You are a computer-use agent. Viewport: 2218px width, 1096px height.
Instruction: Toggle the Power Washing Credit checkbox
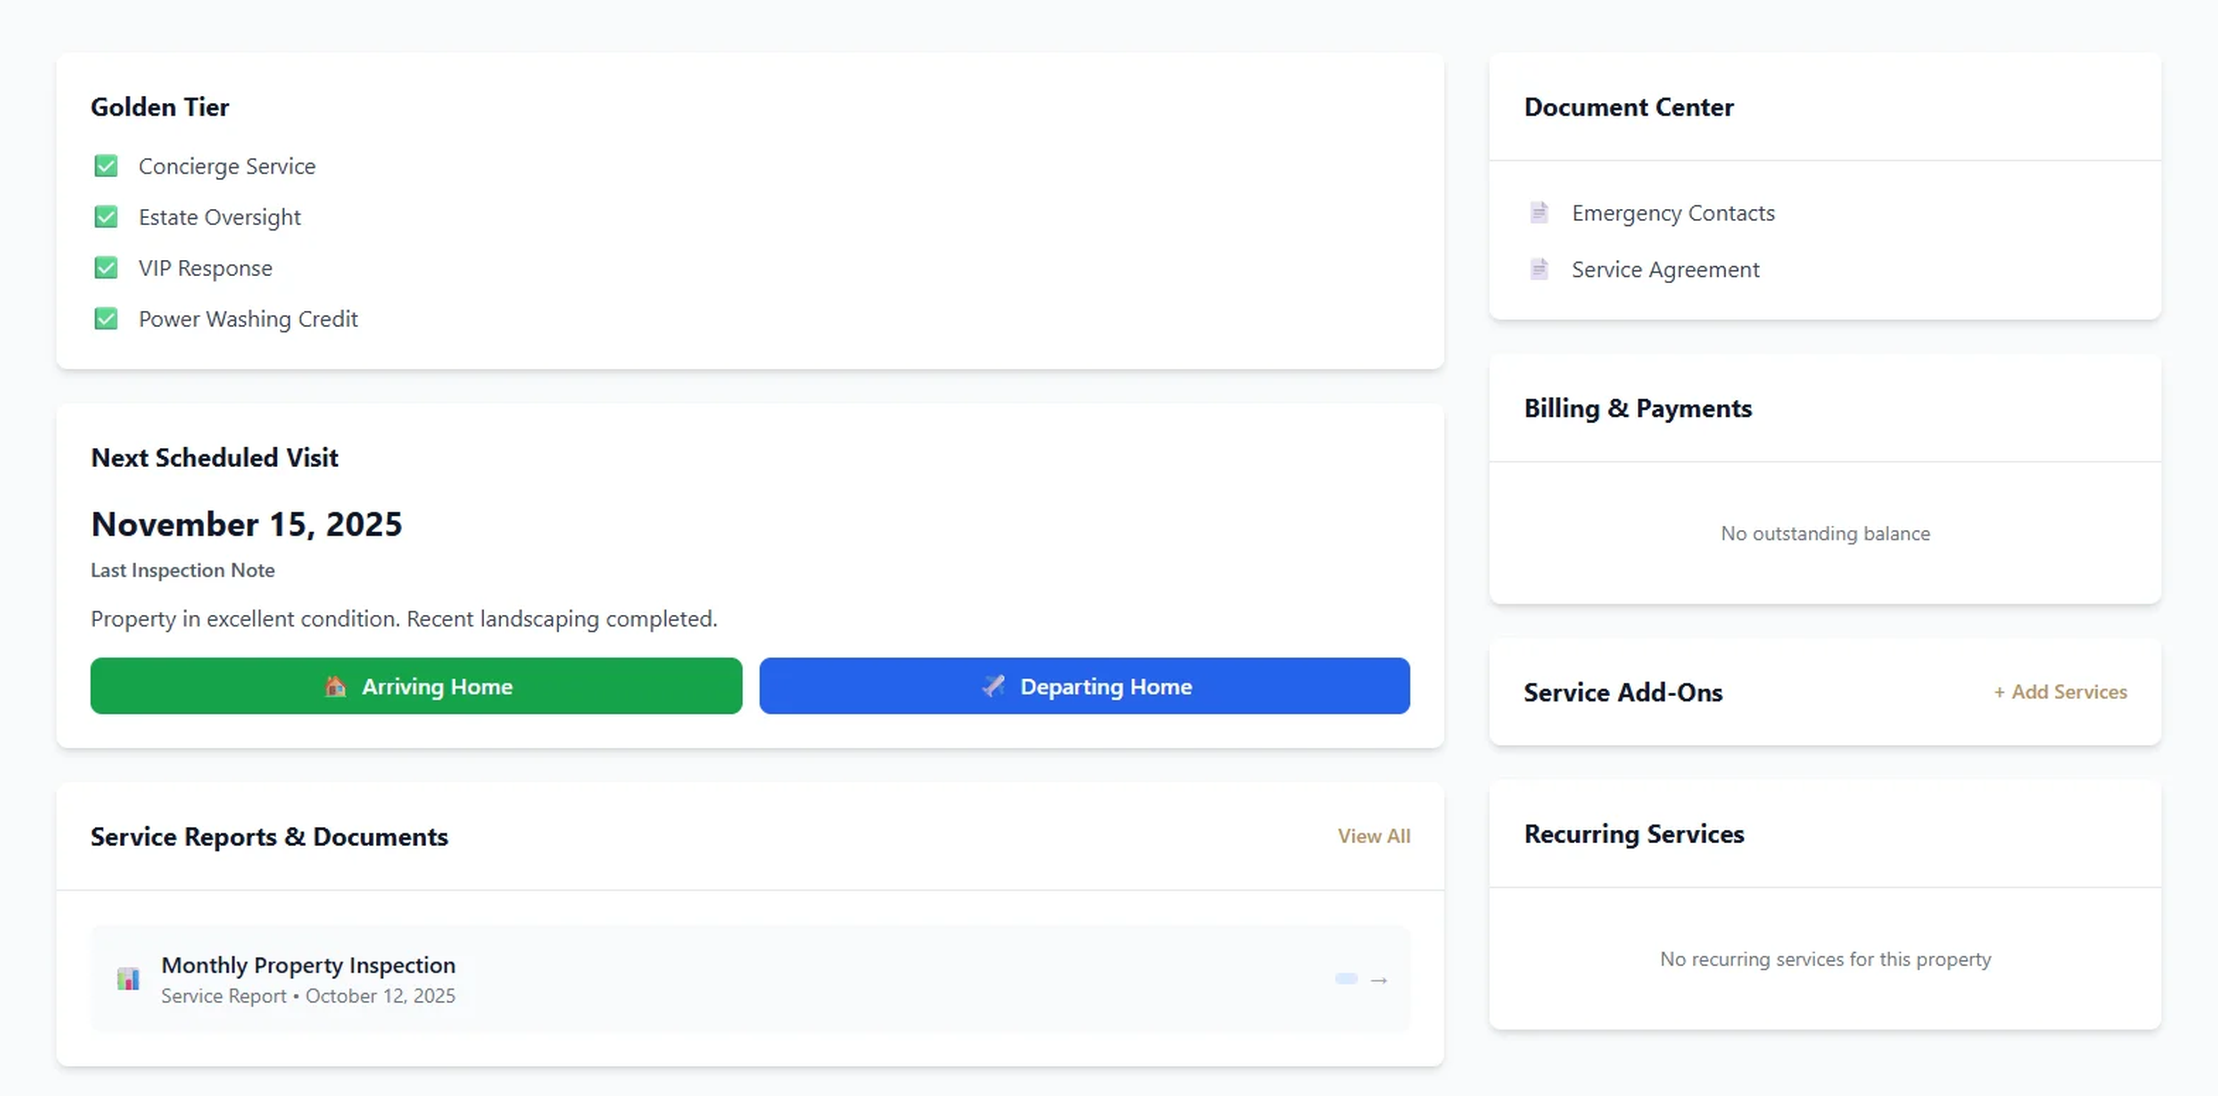pos(106,319)
